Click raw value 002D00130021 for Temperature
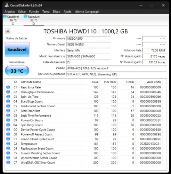 coord(150,144)
